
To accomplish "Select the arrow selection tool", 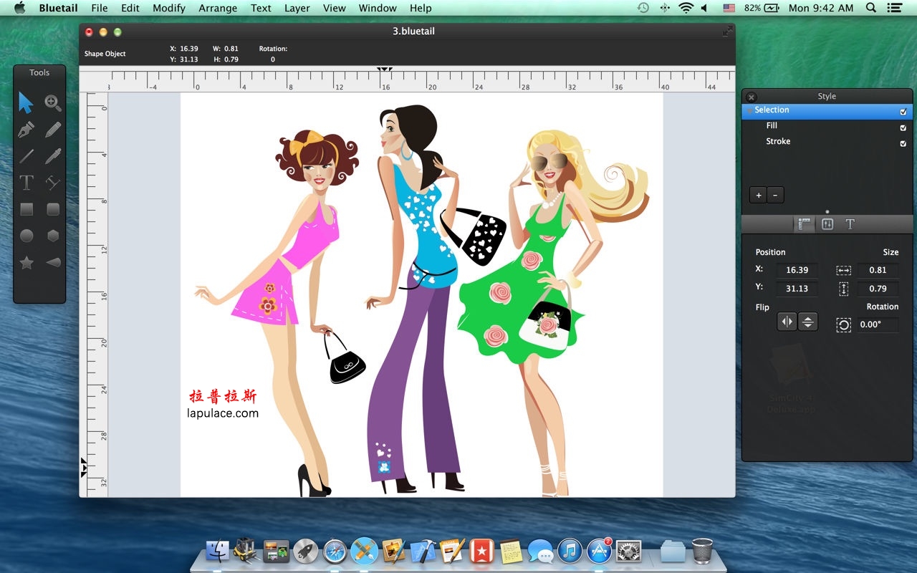I will pyautogui.click(x=26, y=102).
